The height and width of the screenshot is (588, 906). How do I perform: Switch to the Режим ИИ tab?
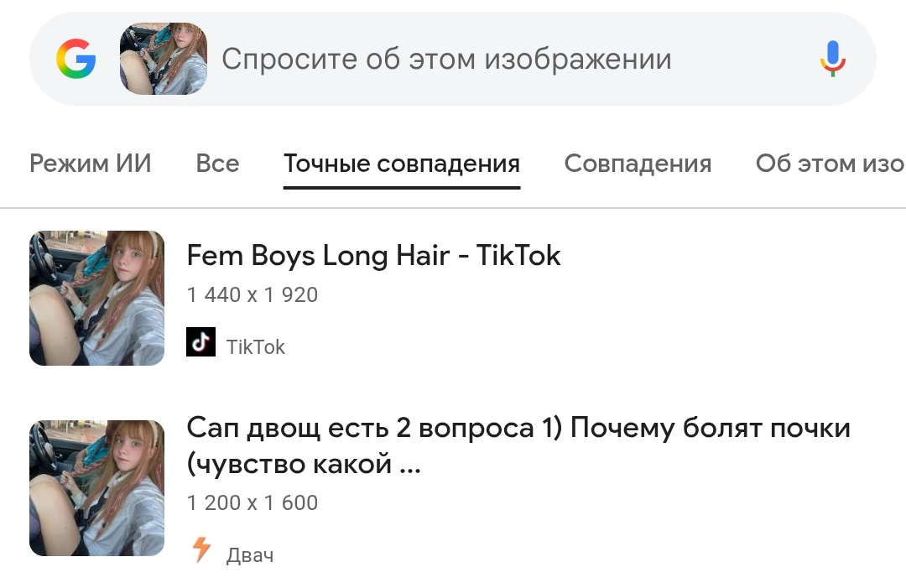coord(91,164)
